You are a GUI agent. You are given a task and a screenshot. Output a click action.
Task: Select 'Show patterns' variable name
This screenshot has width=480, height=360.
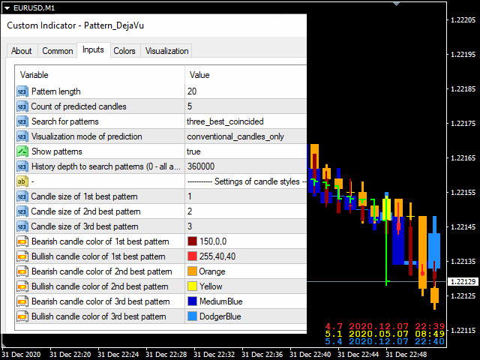(57, 151)
